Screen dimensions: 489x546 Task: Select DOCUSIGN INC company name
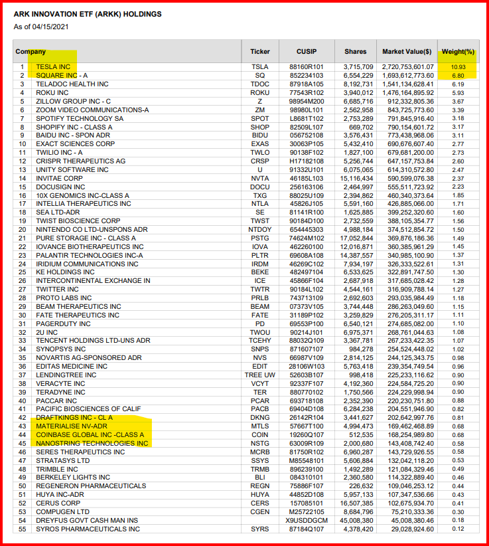click(x=60, y=187)
